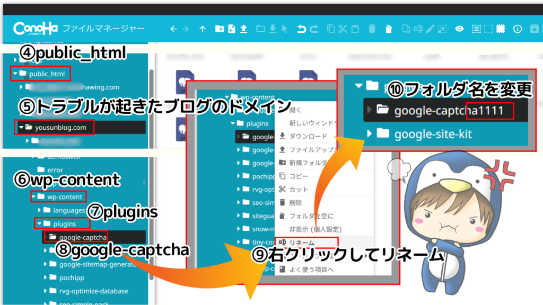Select the google-sitemap-generator folder
The height and width of the screenshot is (305, 543).
pos(98,264)
